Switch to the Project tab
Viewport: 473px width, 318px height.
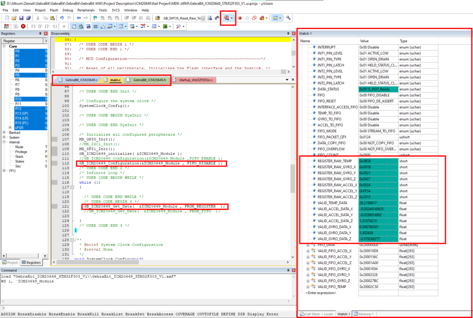point(10,263)
